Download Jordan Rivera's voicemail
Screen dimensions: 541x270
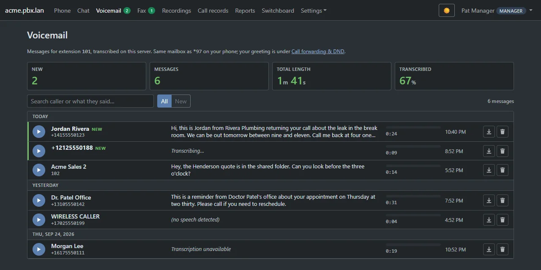pyautogui.click(x=489, y=132)
